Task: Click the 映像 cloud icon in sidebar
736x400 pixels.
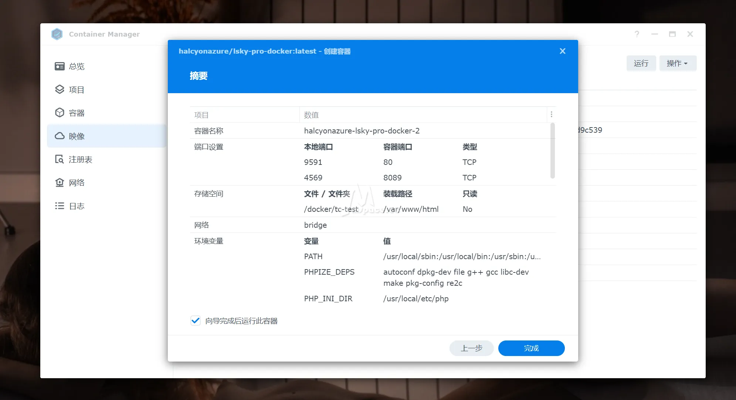Action: 60,136
